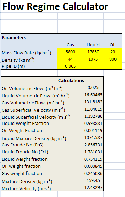The height and width of the screenshot is (197, 125).
Task: Select the Liquid Froude No value 1.781031
Action: point(93,152)
